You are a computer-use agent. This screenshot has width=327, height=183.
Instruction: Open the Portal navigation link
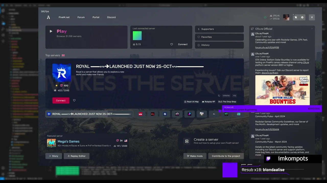[96, 17]
